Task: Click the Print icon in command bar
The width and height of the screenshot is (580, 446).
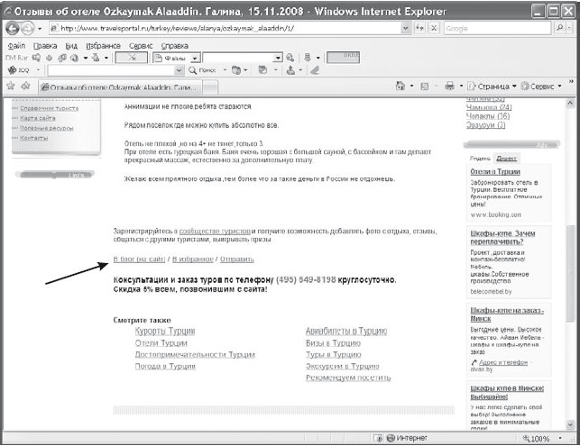Action: pos(449,86)
